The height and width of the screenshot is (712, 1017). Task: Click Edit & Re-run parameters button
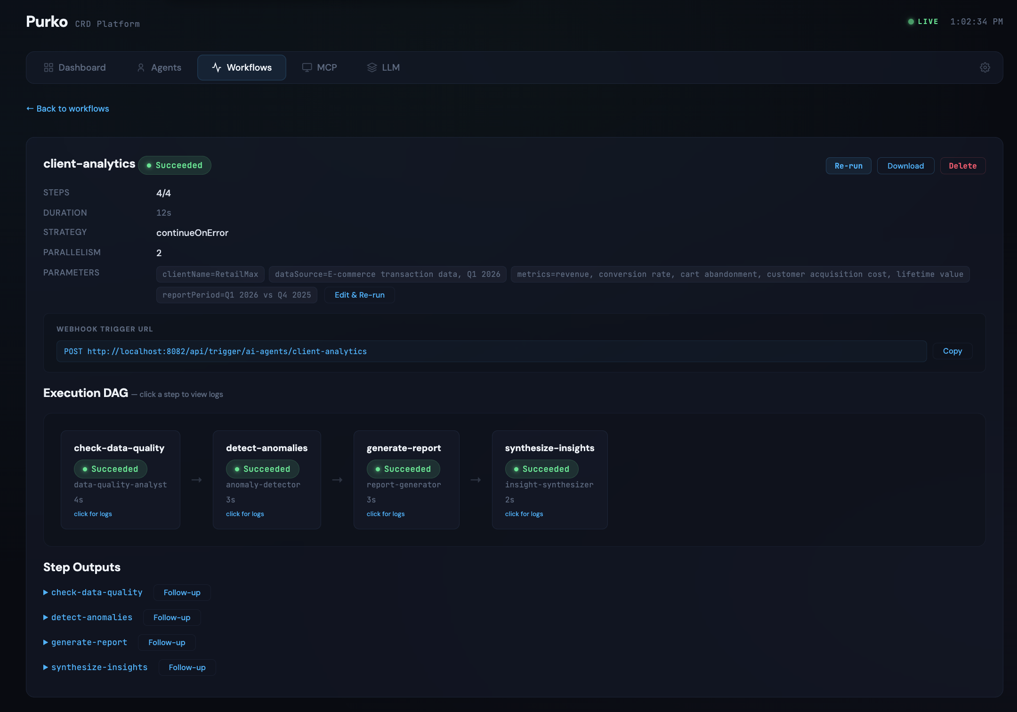click(x=360, y=295)
